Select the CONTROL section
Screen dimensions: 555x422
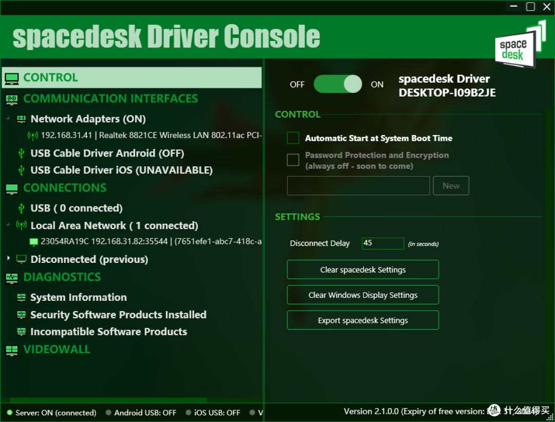[x=50, y=78]
